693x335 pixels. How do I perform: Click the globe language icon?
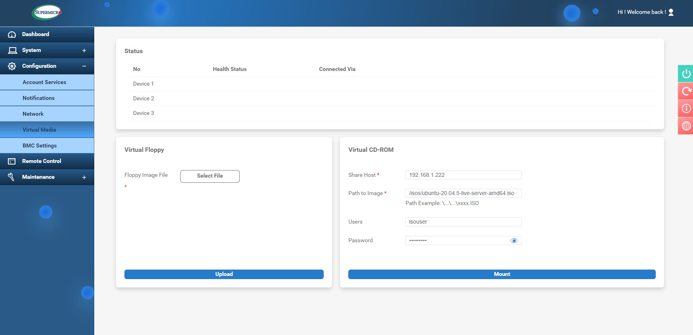click(x=686, y=126)
